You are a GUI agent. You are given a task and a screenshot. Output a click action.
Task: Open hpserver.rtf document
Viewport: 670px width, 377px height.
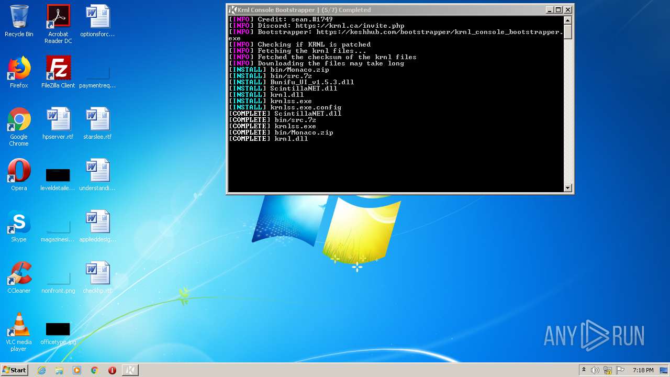coord(58,124)
